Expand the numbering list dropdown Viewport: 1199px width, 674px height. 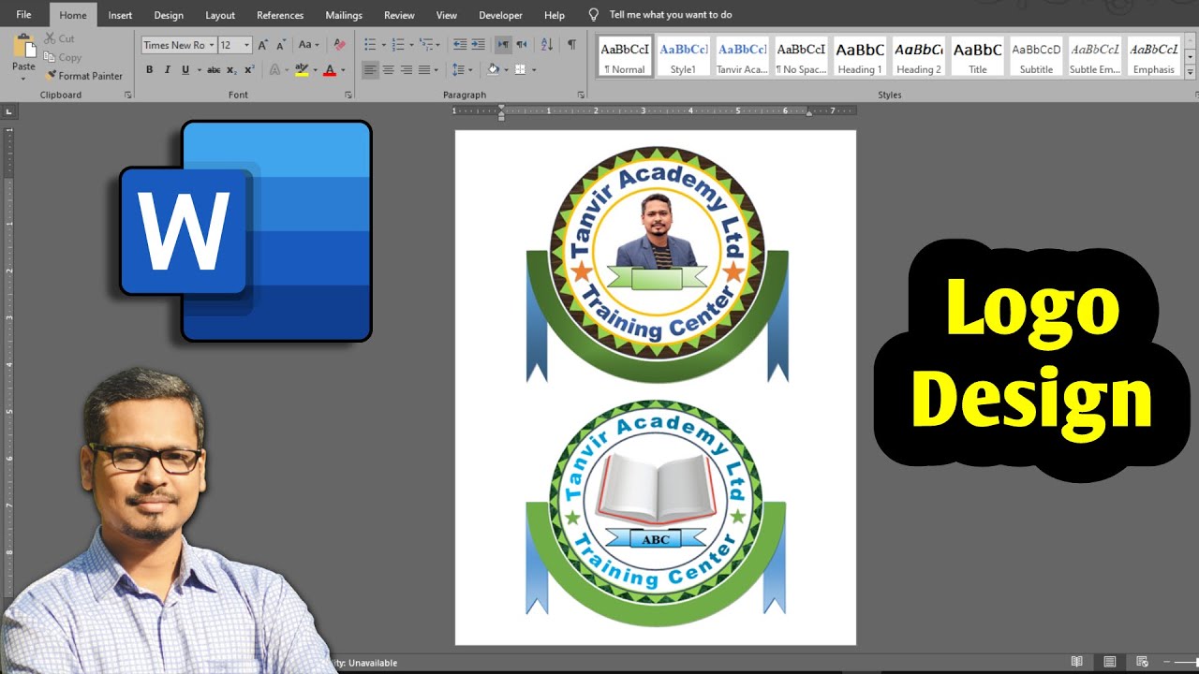tap(412, 45)
